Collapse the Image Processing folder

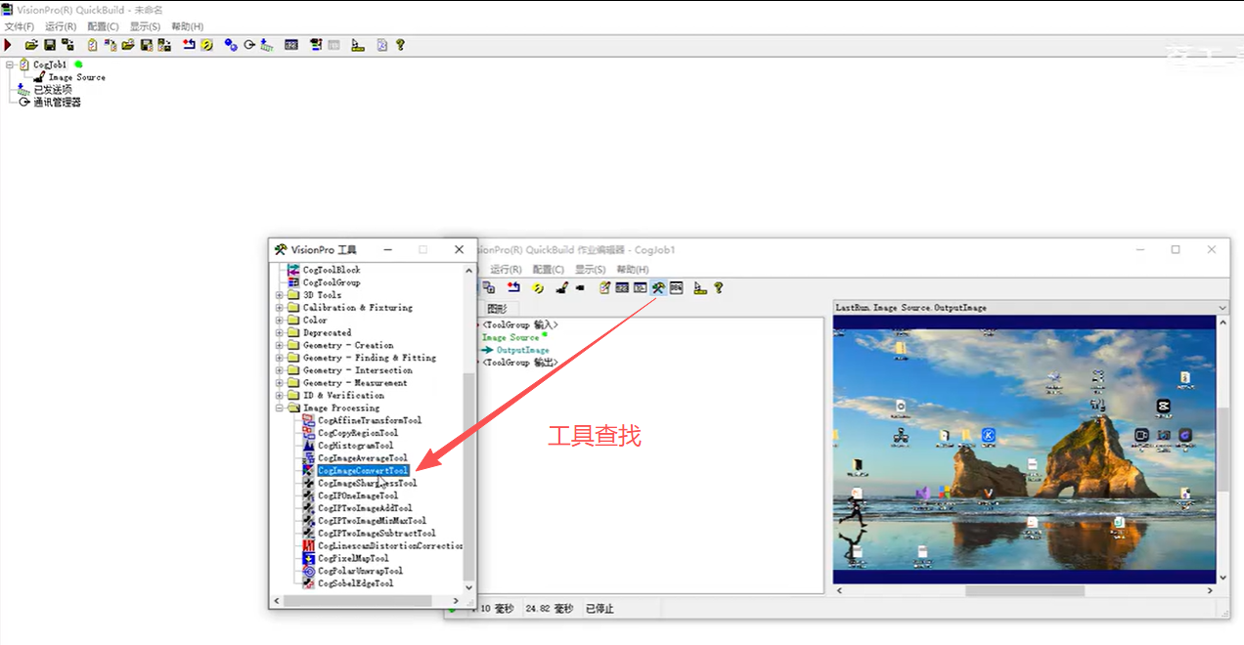pos(280,408)
